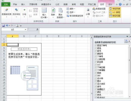This screenshot has width=131, height=101.
Task: Expand the 选择 dropdown
Action: pos(75,12)
